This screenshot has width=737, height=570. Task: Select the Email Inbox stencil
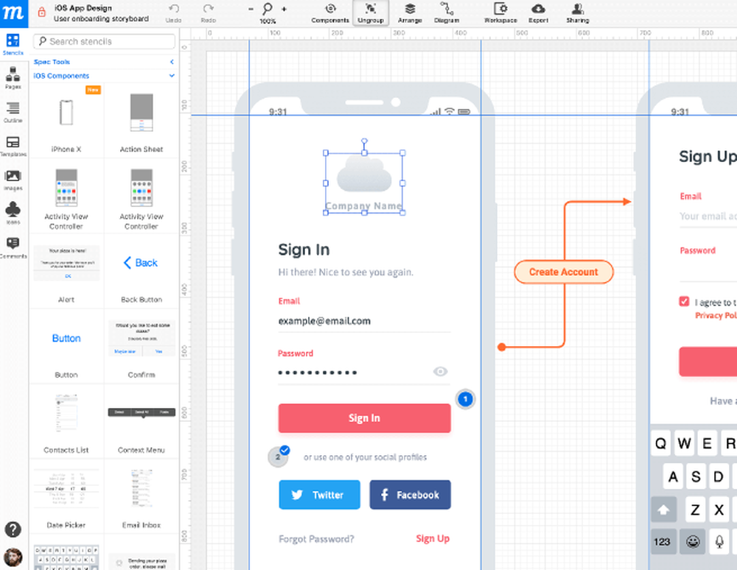[x=142, y=497]
